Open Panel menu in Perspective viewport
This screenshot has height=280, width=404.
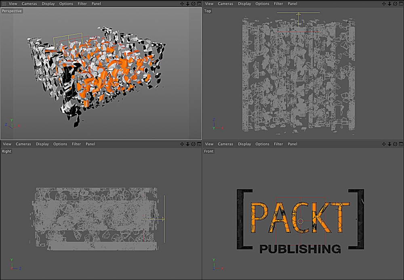(x=96, y=4)
